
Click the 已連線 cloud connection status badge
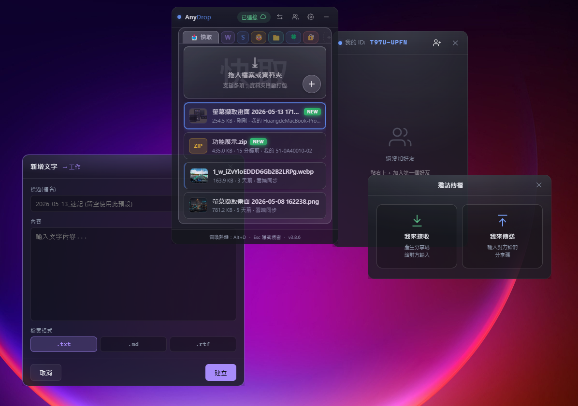pos(254,17)
